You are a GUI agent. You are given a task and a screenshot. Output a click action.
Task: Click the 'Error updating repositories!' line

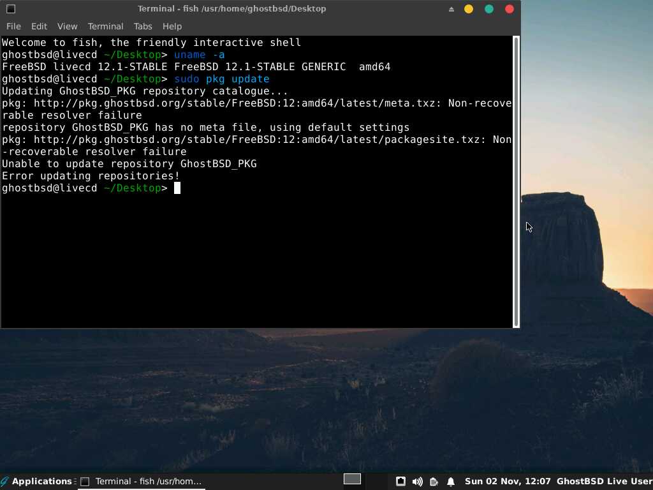point(91,176)
